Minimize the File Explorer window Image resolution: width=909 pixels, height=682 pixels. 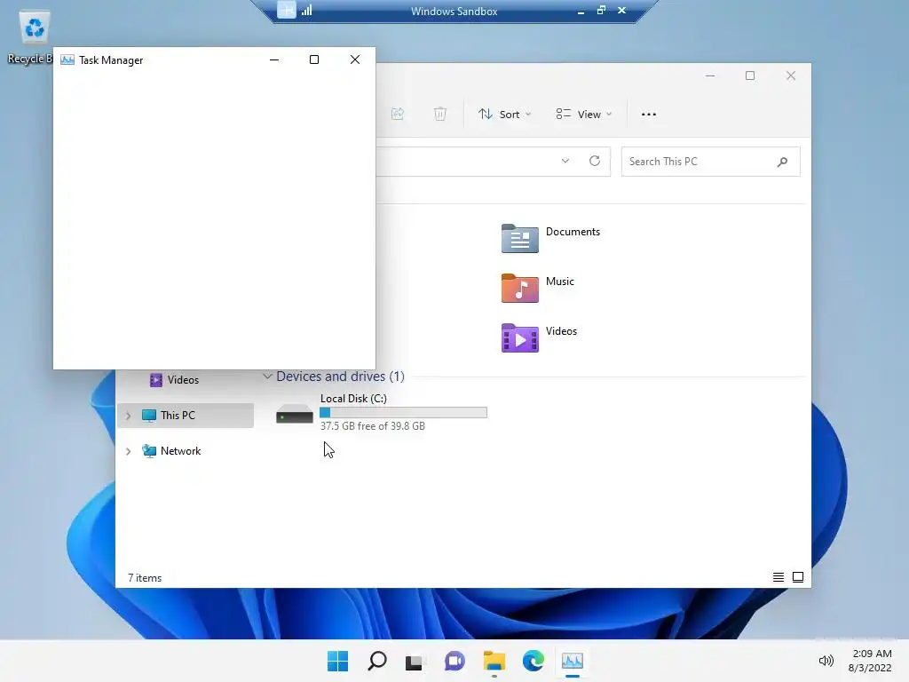(x=710, y=76)
